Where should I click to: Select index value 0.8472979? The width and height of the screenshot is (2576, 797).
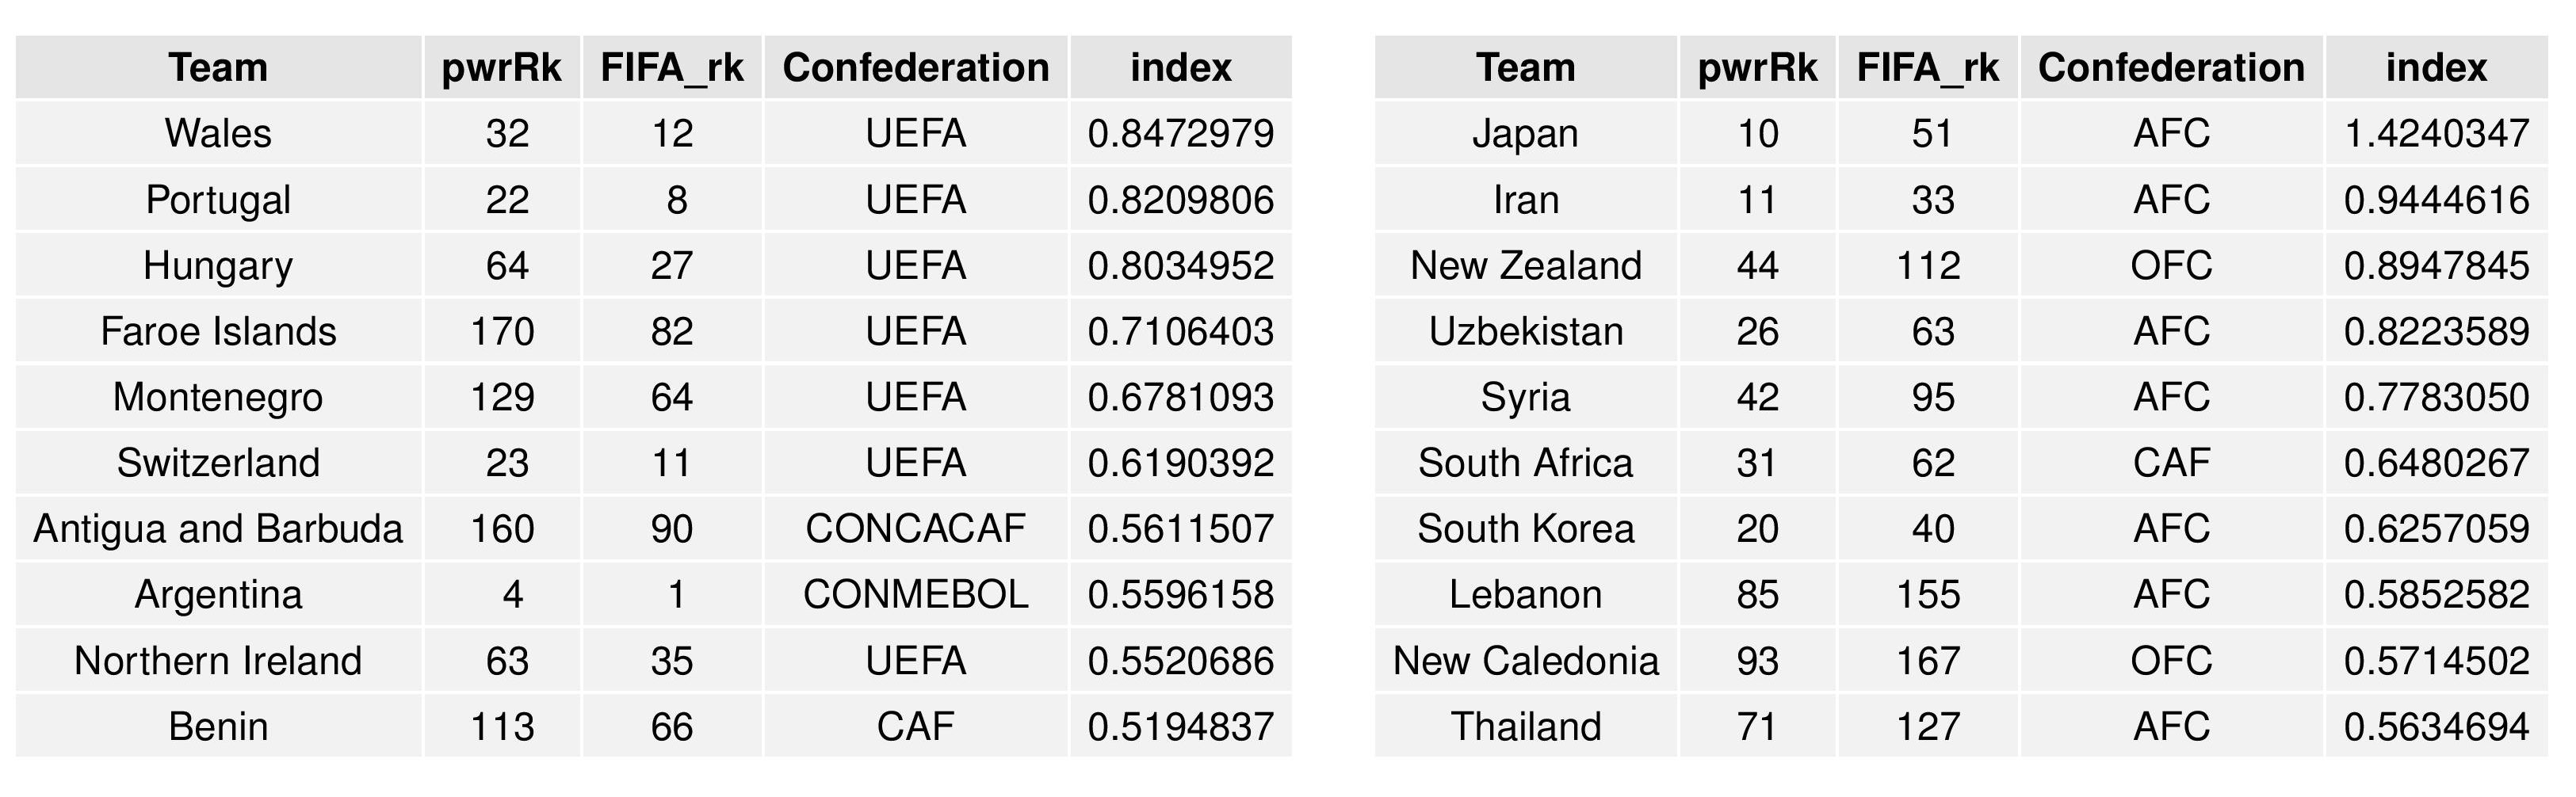(1180, 133)
